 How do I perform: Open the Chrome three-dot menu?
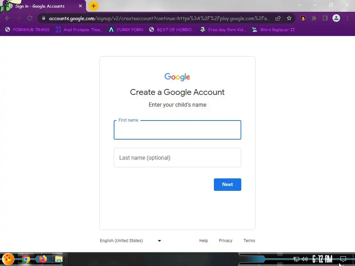(x=347, y=18)
